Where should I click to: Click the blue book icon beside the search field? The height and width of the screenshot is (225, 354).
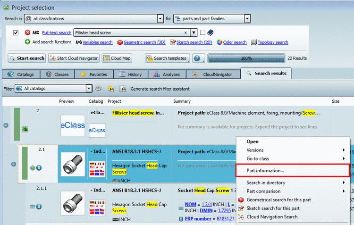point(211,33)
